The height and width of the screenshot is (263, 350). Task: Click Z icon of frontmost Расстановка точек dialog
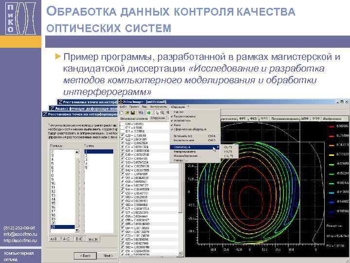click(x=45, y=114)
